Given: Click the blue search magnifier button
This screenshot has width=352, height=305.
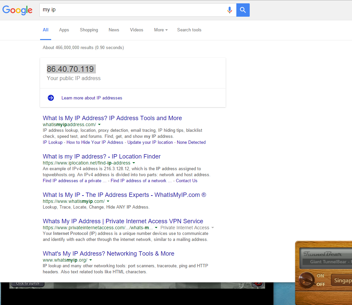Looking at the screenshot, I should point(243,10).
